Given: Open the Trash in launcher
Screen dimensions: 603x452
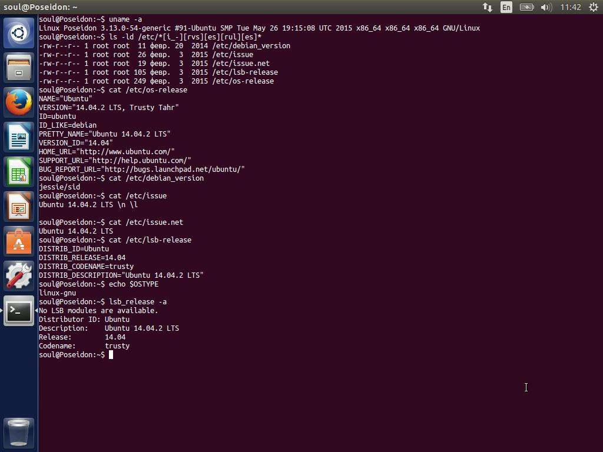Looking at the screenshot, I should (19, 433).
